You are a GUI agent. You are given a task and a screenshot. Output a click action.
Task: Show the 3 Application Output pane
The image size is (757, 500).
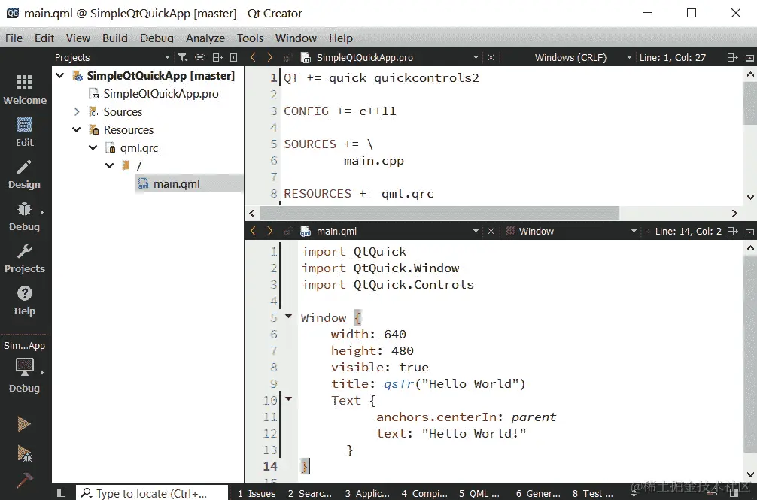tap(367, 493)
